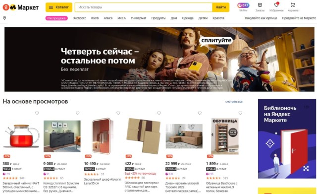Image resolution: width=317 pixels, height=194 pixels.
Task: Open the ИКЕА category
Action: [x=121, y=18]
